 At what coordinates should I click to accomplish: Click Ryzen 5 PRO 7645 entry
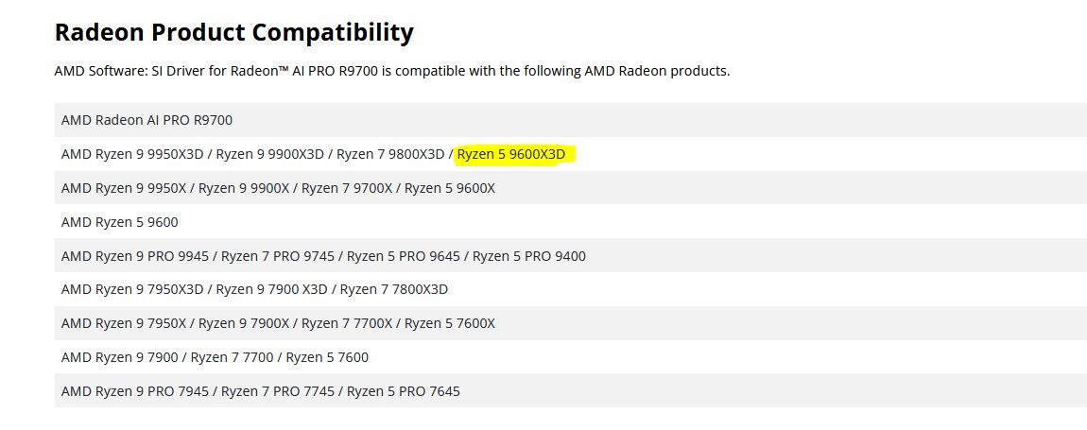point(404,392)
